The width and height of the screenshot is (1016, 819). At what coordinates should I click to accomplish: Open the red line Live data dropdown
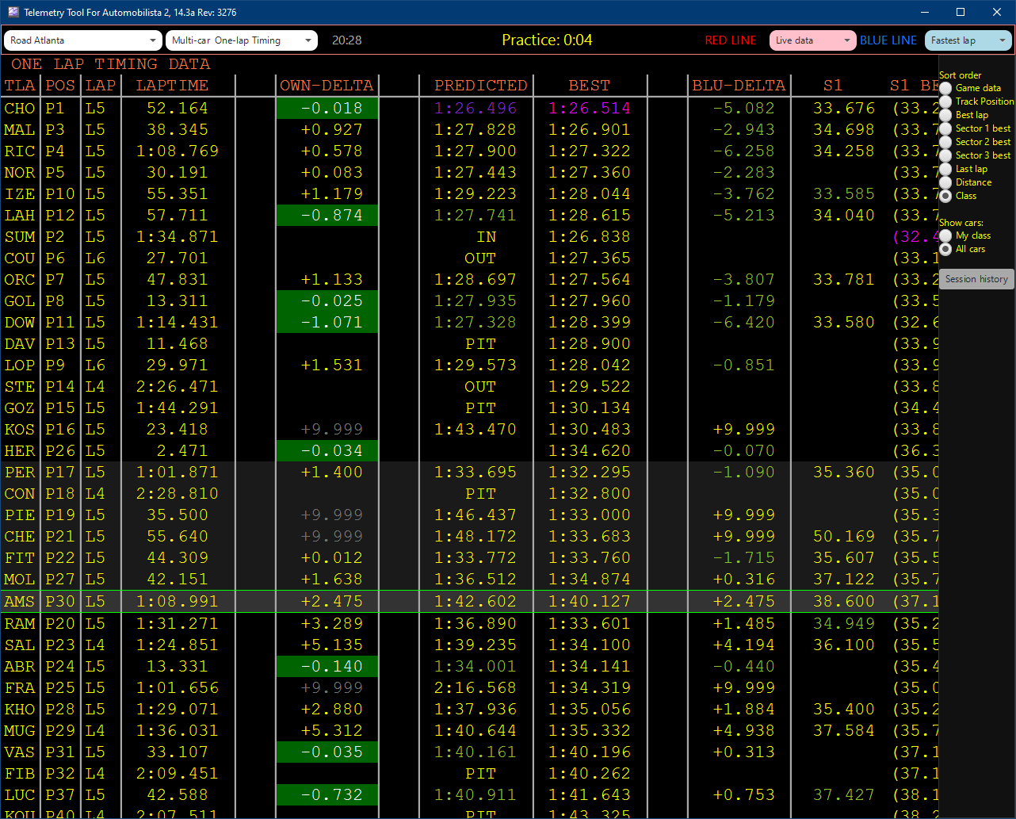click(813, 40)
